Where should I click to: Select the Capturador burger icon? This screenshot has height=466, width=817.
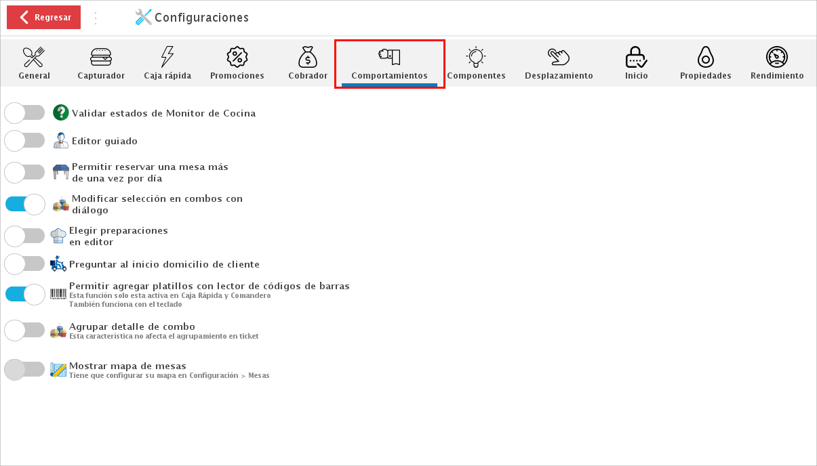100,58
